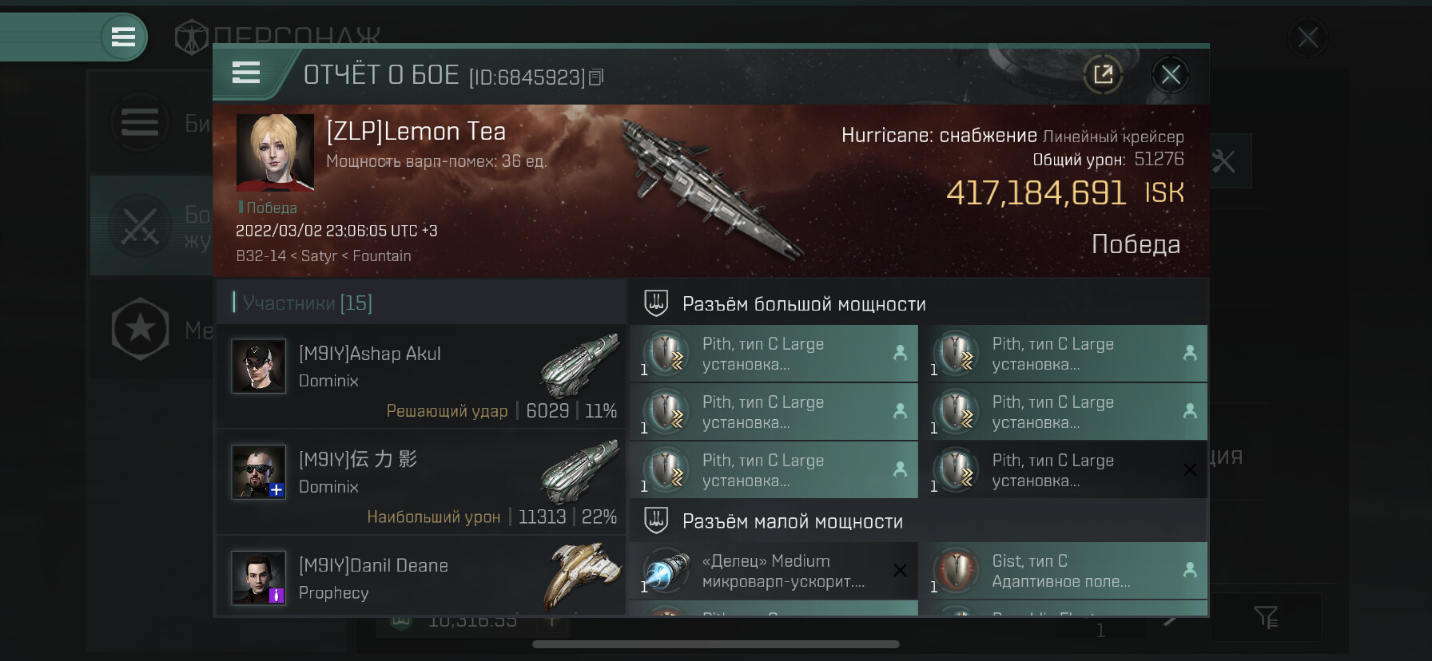Share the battle report via export icon
Viewport: 1432px width, 661px height.
(1103, 75)
